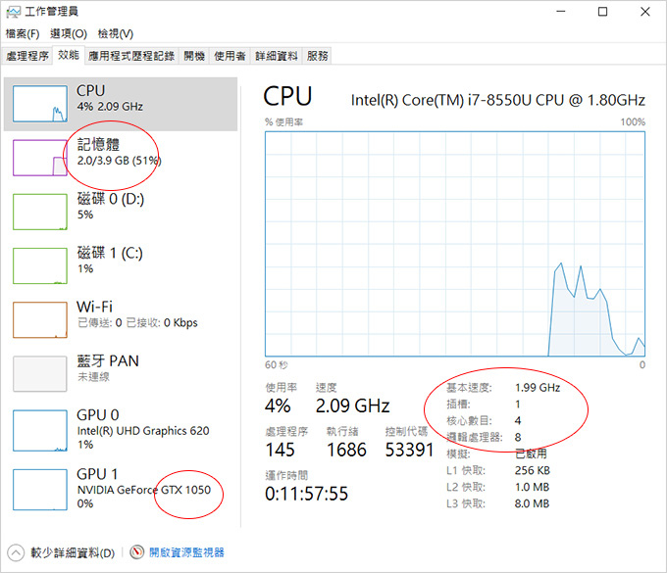Click the resource monitor icon
667x573 pixels.
click(x=136, y=552)
